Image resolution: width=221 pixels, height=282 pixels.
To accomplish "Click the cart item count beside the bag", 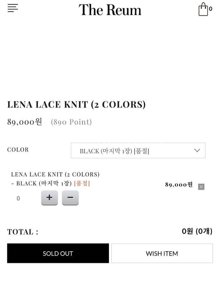I will click(211, 9).
